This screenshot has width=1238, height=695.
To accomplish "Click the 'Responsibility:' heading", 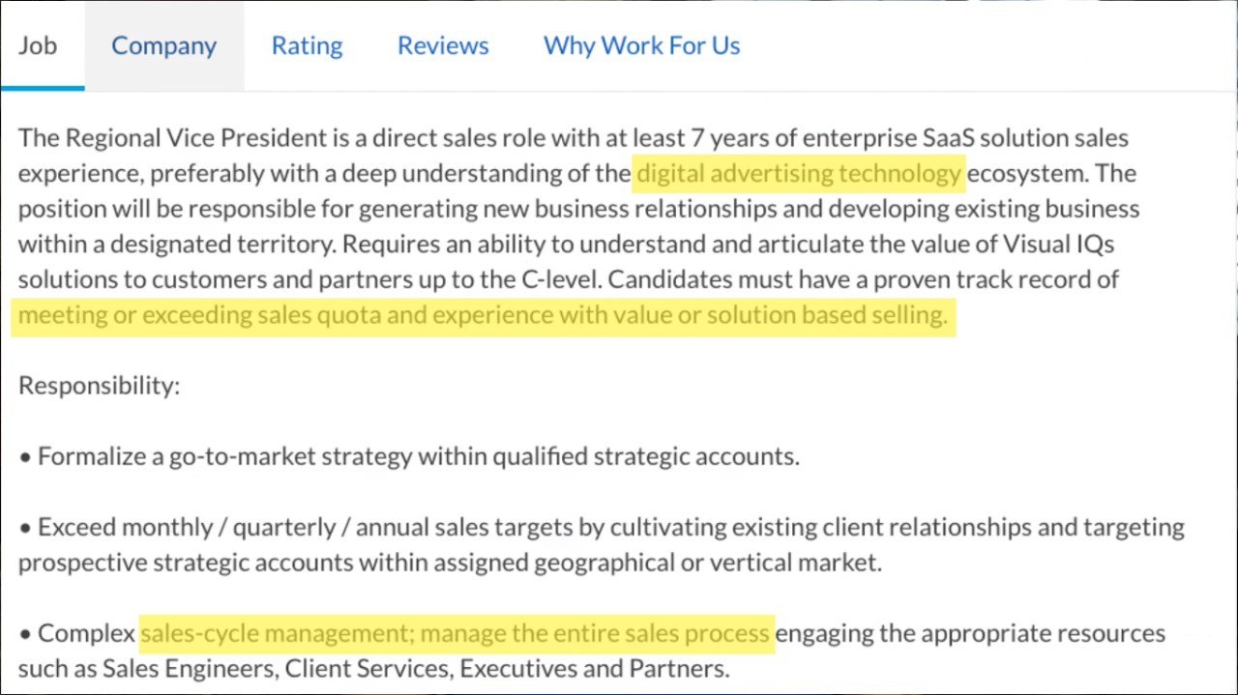I will point(99,386).
